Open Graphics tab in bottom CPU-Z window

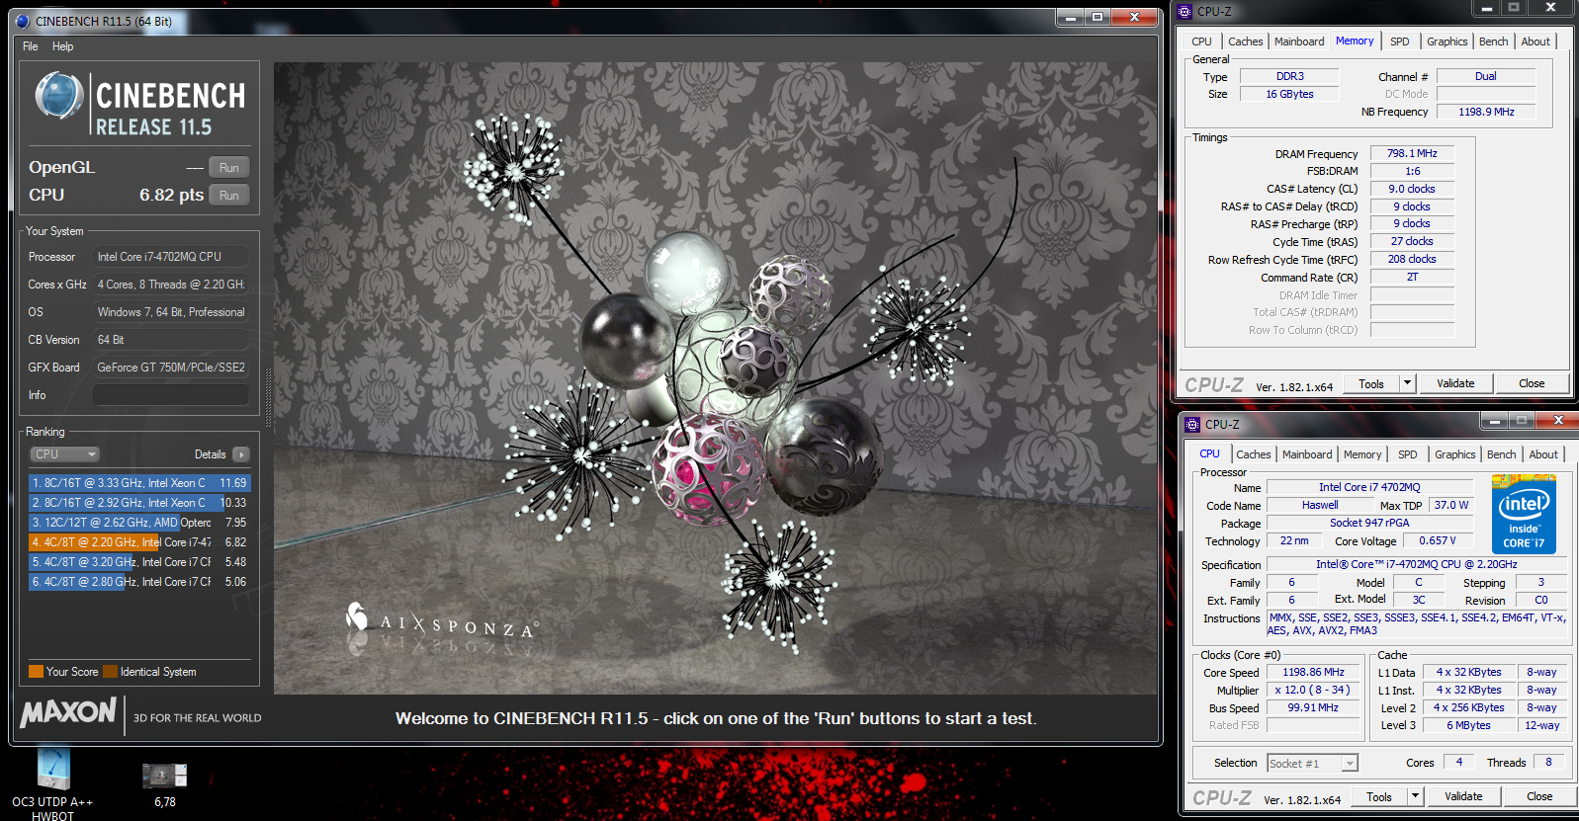pyautogui.click(x=1454, y=454)
